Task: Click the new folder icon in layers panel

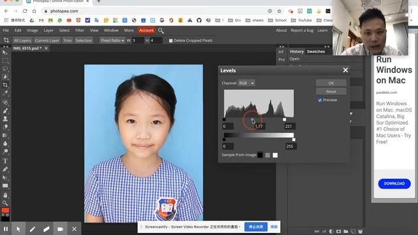Action: (346, 231)
